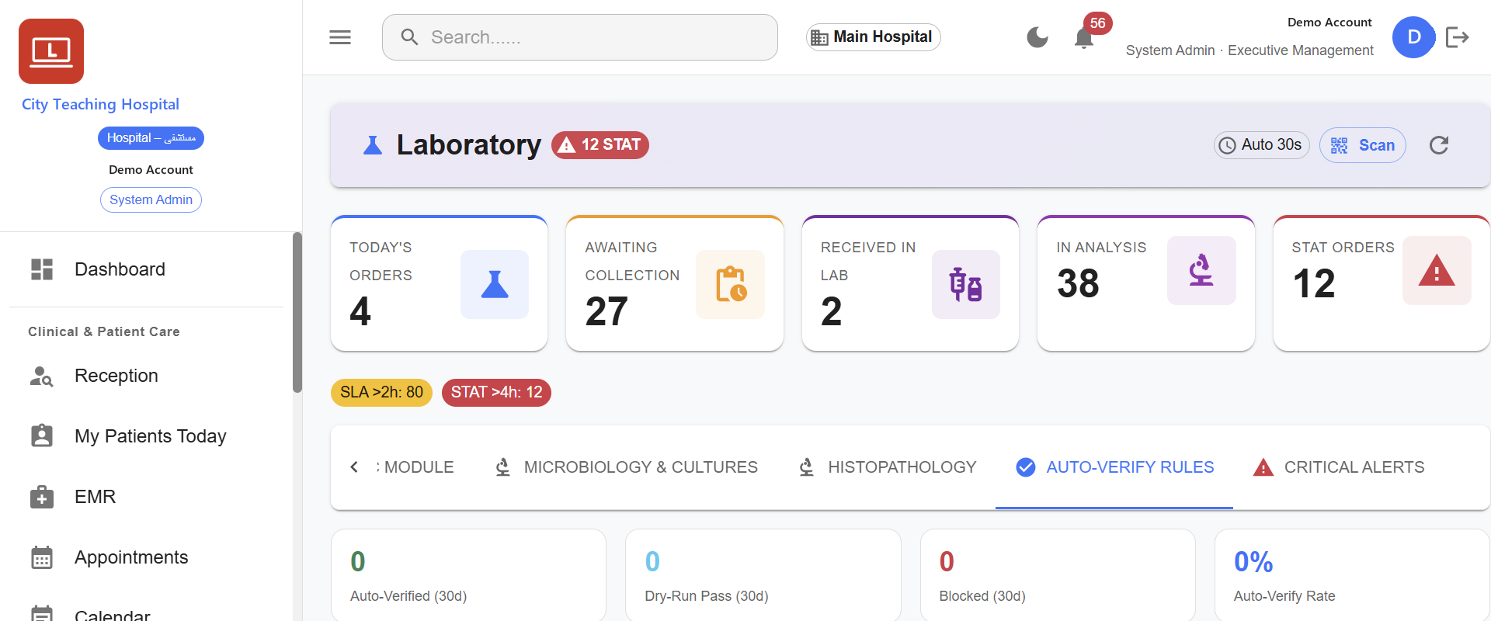Image resolution: width=1491 pixels, height=621 pixels.
Task: Open the Received in Lab card
Action: click(910, 283)
